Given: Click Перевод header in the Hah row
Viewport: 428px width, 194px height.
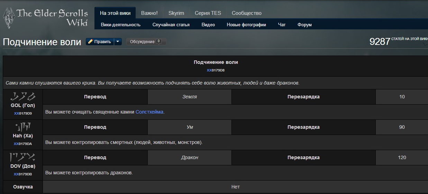Looking at the screenshot, I should click(95, 127).
